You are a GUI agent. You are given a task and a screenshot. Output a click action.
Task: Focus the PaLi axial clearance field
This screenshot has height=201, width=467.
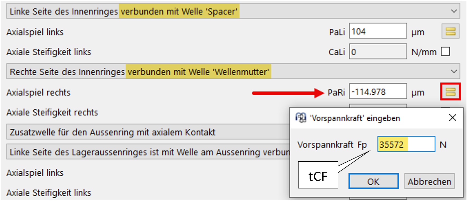[378, 31]
